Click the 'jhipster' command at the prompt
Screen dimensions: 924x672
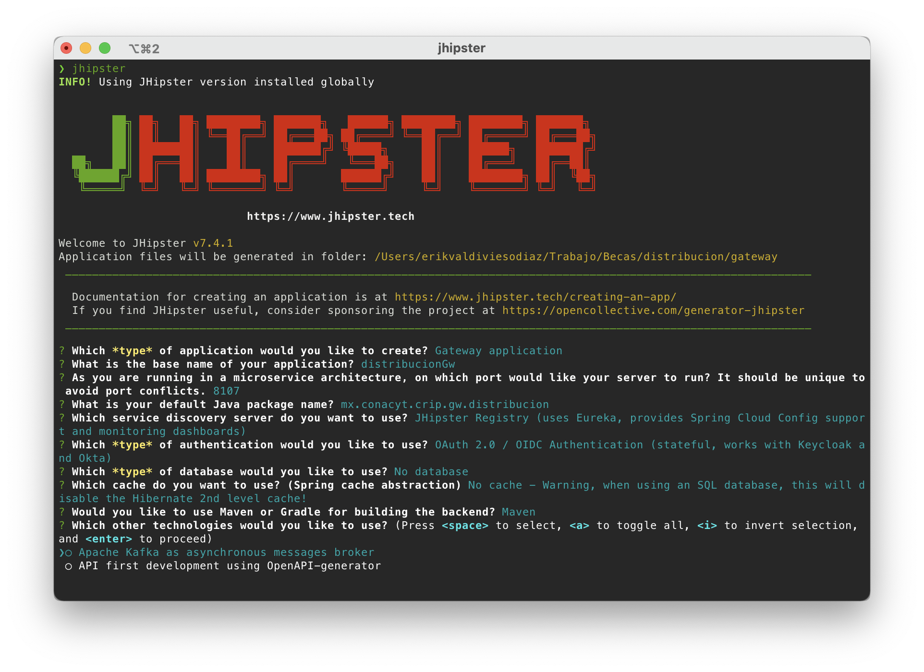(99, 69)
